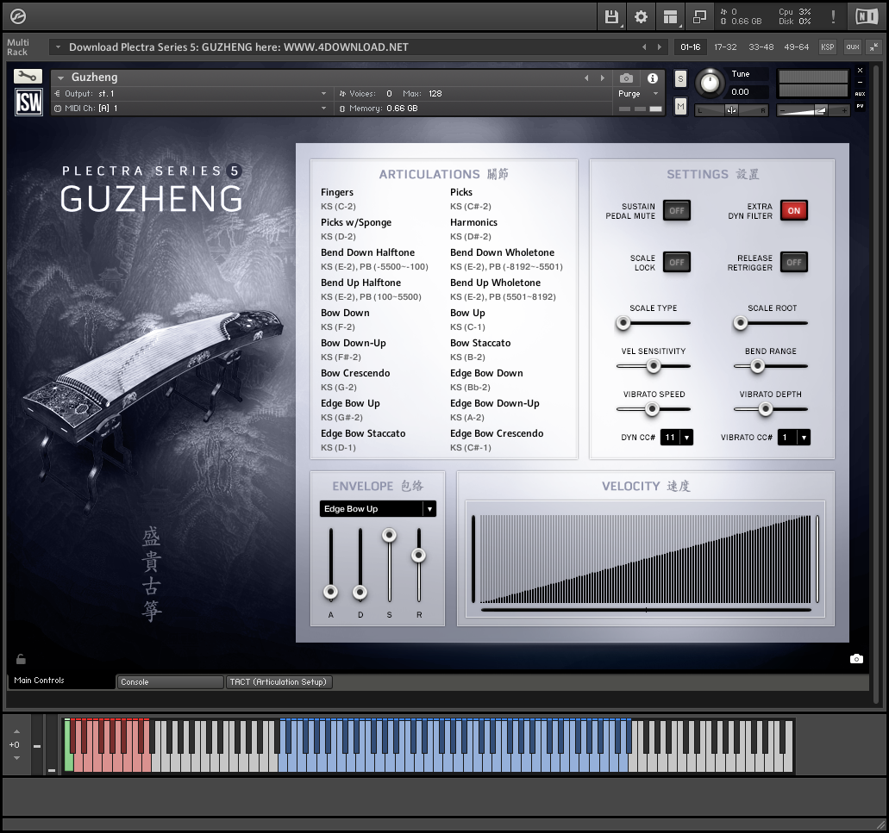Select the Edge Bow Staccato articulation
The width and height of the screenshot is (889, 833).
363,433
